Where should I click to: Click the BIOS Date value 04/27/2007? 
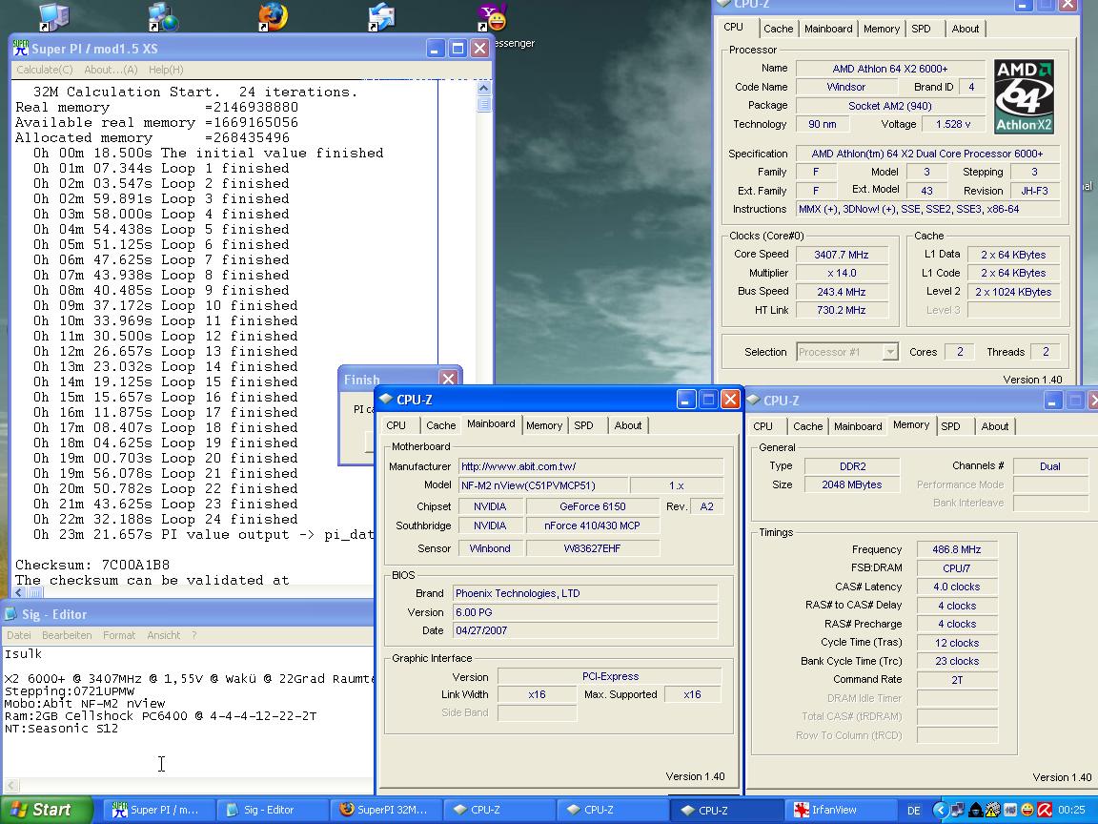point(584,630)
